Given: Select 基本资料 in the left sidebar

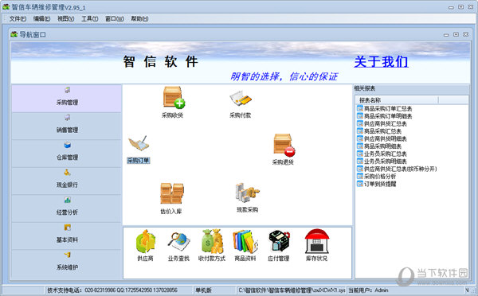Looking at the screenshot, I should [x=67, y=236].
